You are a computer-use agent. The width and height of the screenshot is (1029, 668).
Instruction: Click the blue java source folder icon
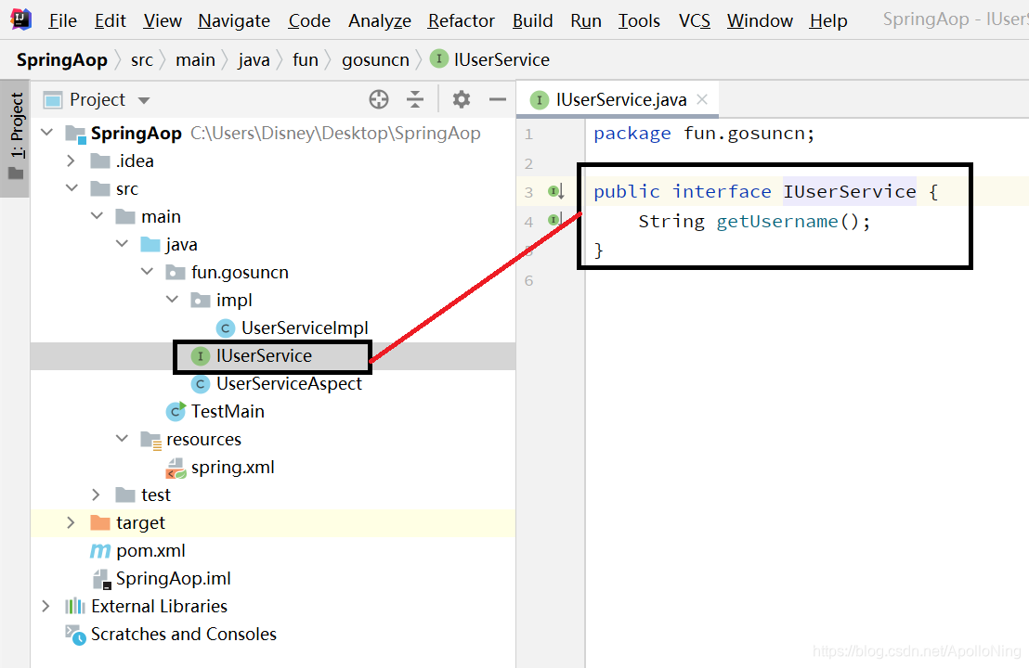(x=150, y=245)
